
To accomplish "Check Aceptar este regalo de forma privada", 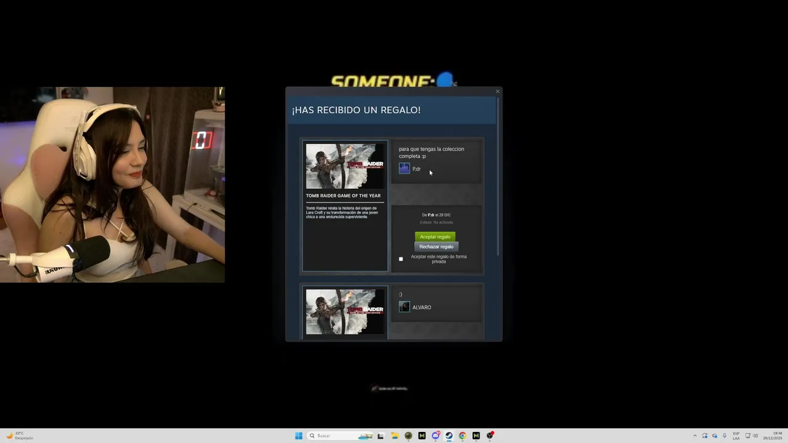I will 401,259.
